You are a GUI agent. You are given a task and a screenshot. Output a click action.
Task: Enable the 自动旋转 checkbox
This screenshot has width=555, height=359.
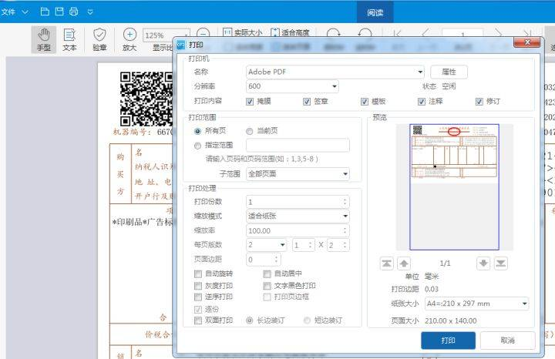198,274
